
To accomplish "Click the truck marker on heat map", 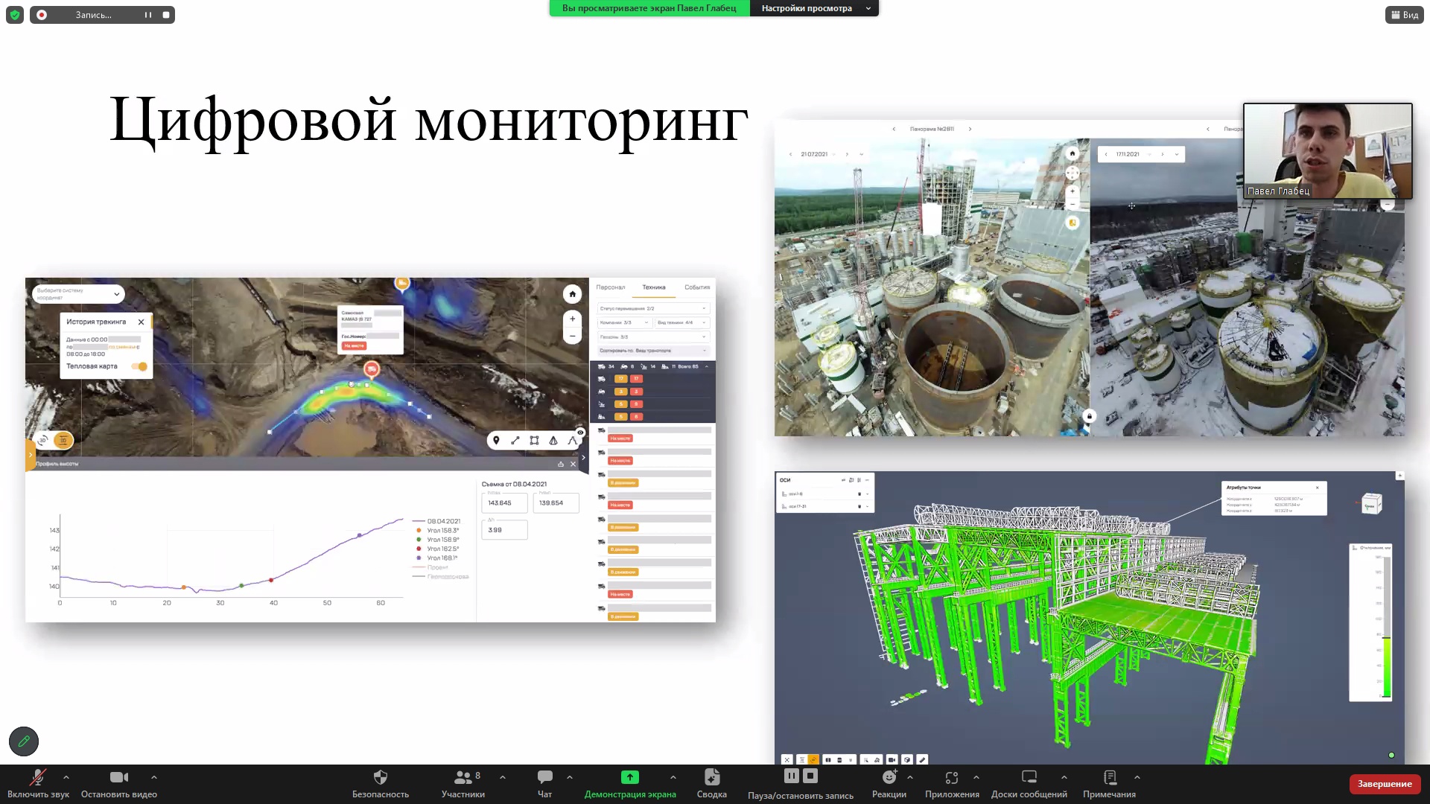I will [x=372, y=369].
